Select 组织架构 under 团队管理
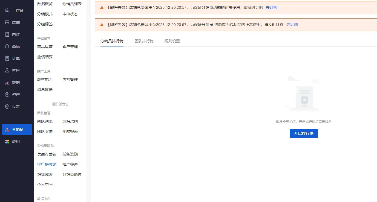This screenshot has height=202, width=377. (x=70, y=121)
